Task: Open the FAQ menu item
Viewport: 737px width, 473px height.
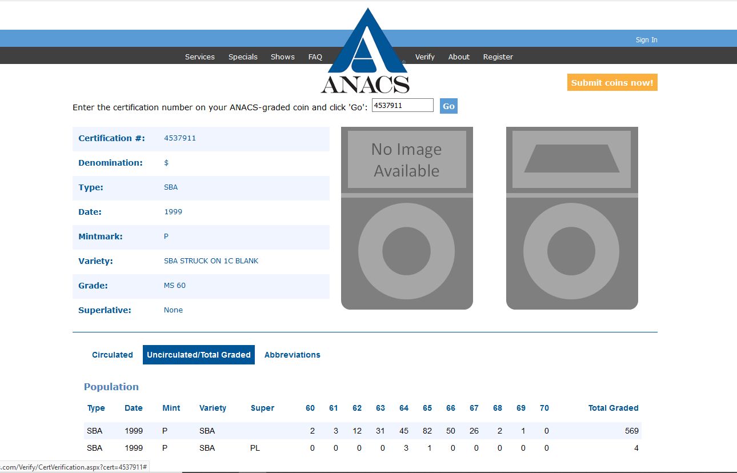Action: 315,57
